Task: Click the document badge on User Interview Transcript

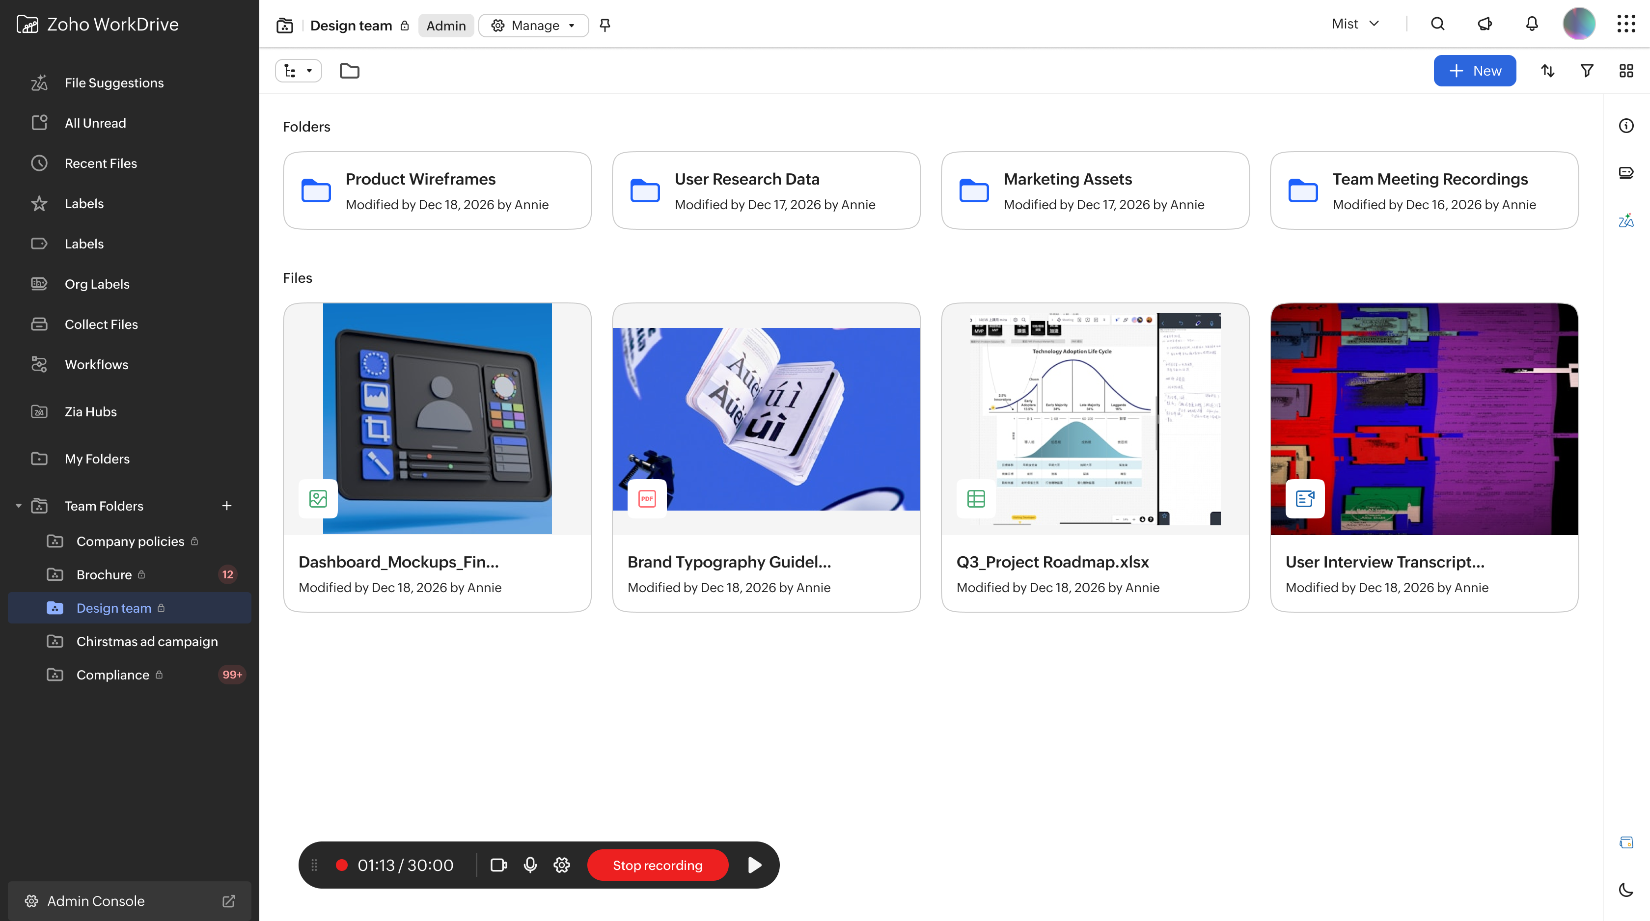Action: pyautogui.click(x=1305, y=498)
